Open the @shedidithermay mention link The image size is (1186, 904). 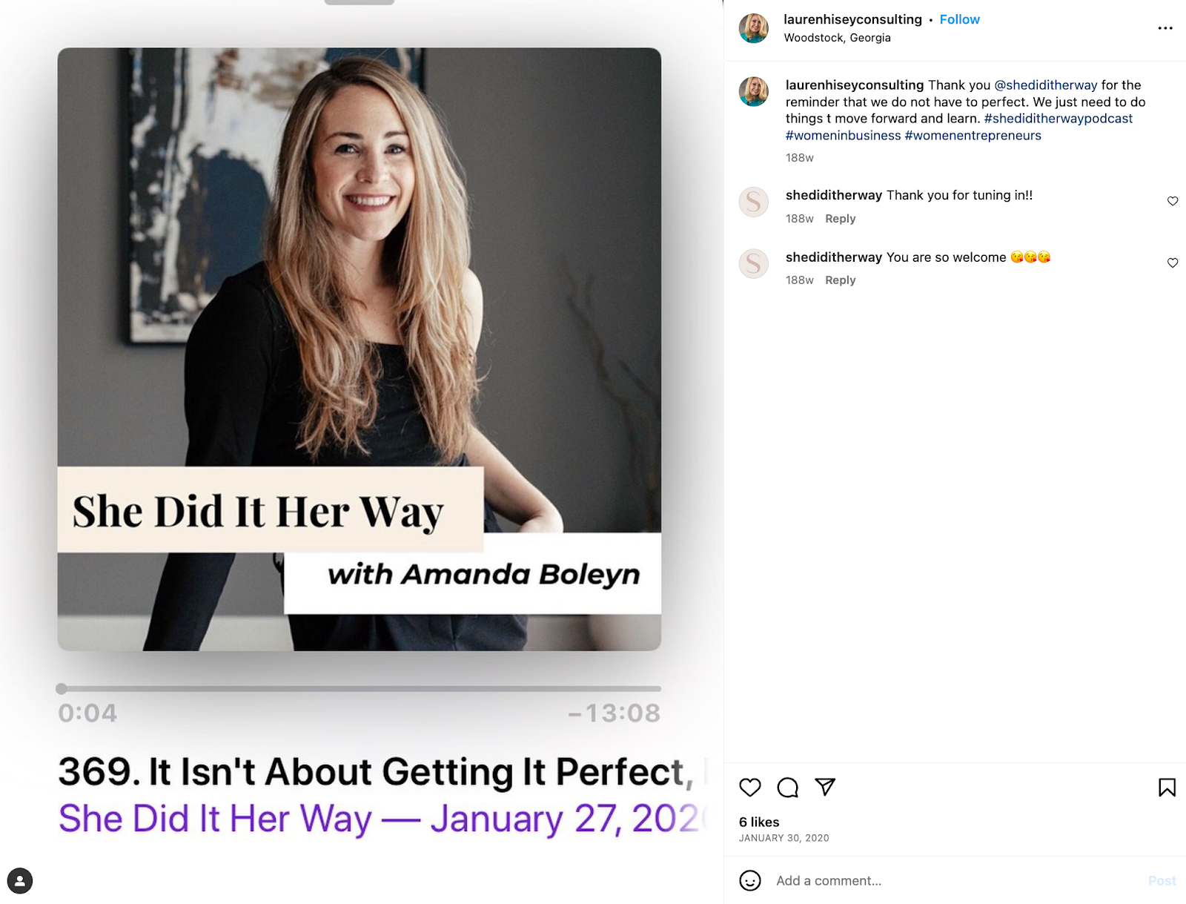click(1045, 85)
